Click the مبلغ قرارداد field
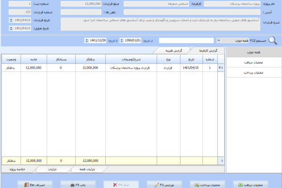Screen dimensions: 282x188 (x=81, y=4)
